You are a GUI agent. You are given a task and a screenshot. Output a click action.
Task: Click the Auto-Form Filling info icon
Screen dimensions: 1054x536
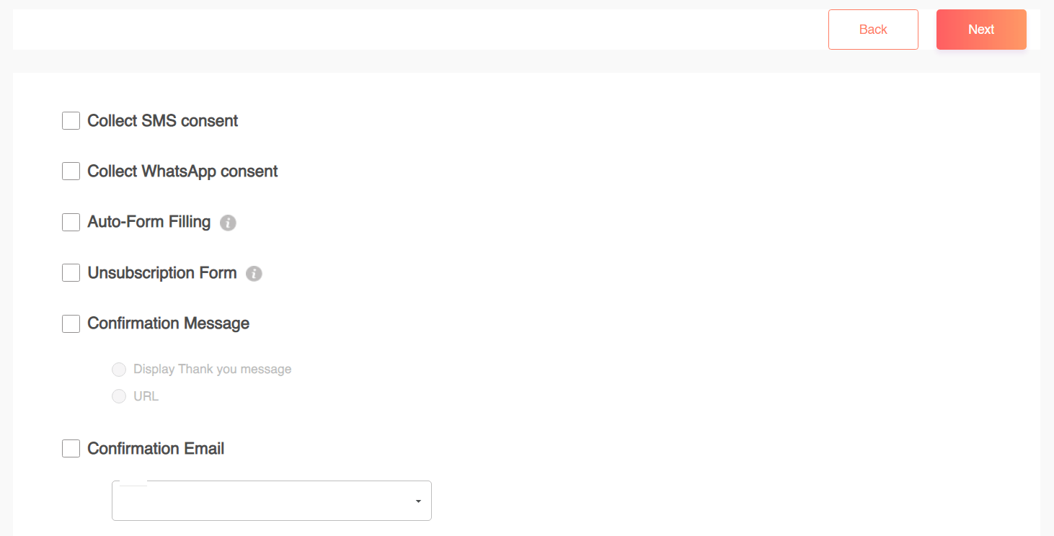click(x=228, y=223)
